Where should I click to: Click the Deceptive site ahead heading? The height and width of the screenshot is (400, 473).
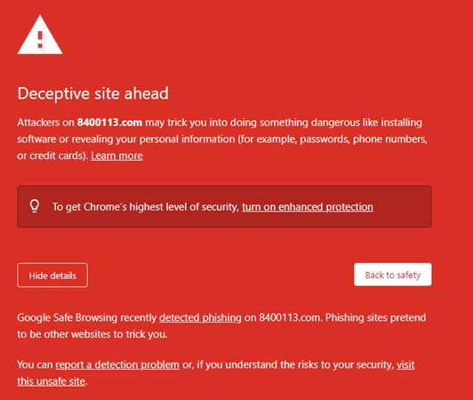[x=92, y=93]
